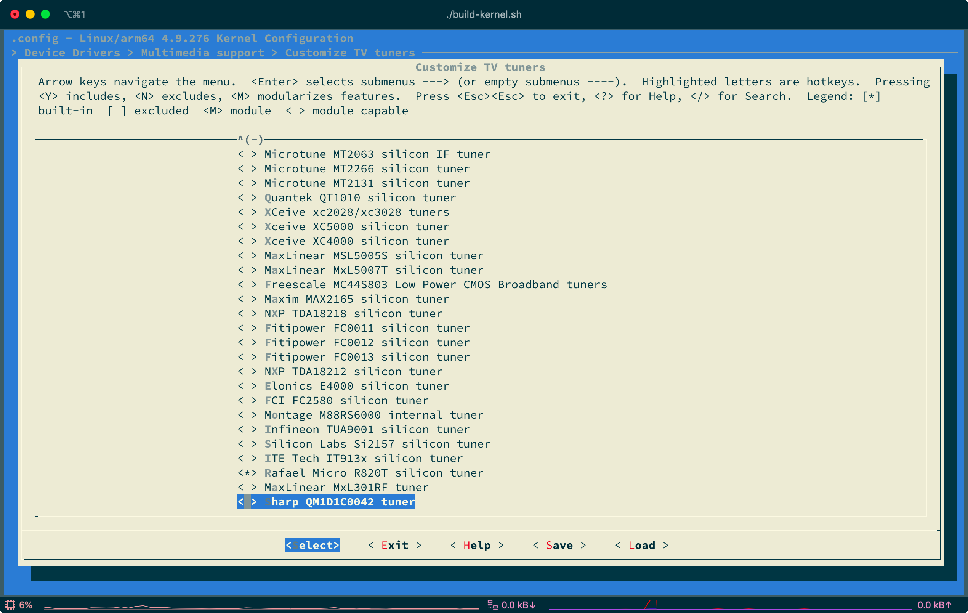Click the CPU usage graph line

[x=261, y=607]
